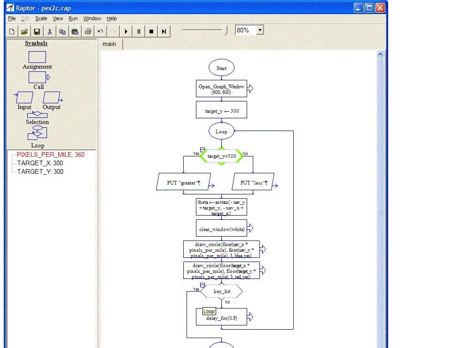This screenshot has height=348, width=452.
Task: Select the Selection symbol
Action: click(37, 115)
